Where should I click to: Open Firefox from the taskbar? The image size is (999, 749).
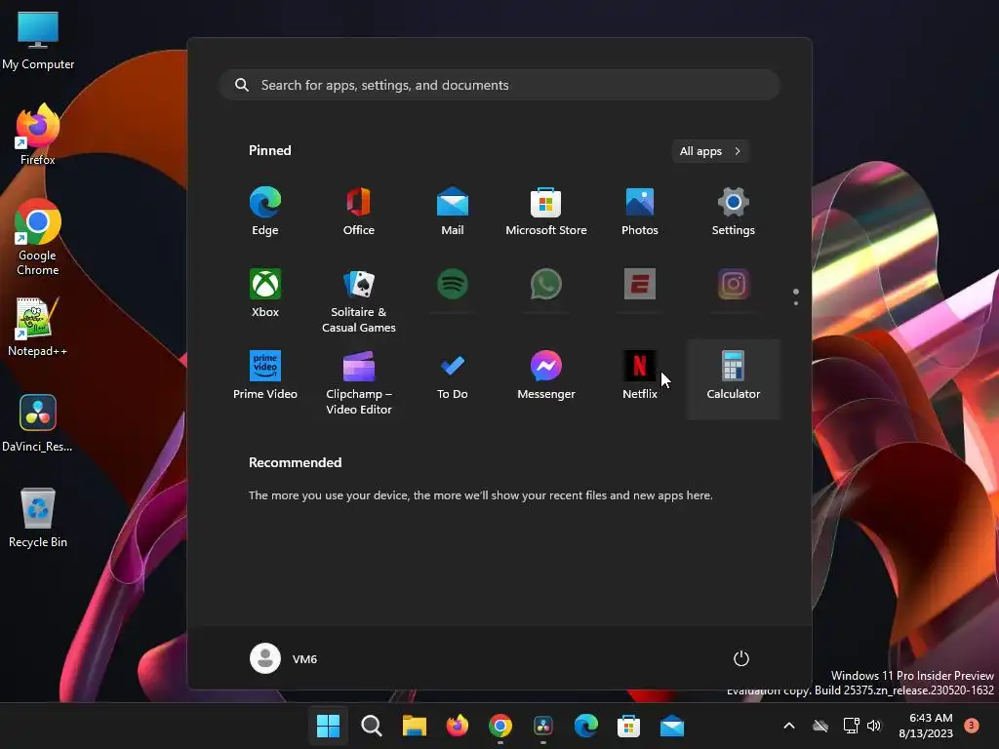(457, 726)
